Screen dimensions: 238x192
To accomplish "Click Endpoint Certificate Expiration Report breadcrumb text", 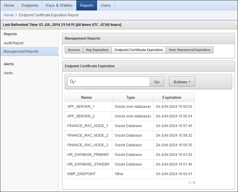I will (x=49, y=15).
